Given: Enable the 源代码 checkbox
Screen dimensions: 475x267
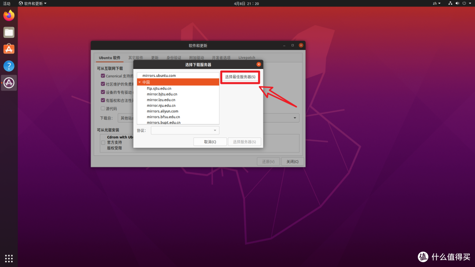Looking at the screenshot, I should [x=103, y=108].
